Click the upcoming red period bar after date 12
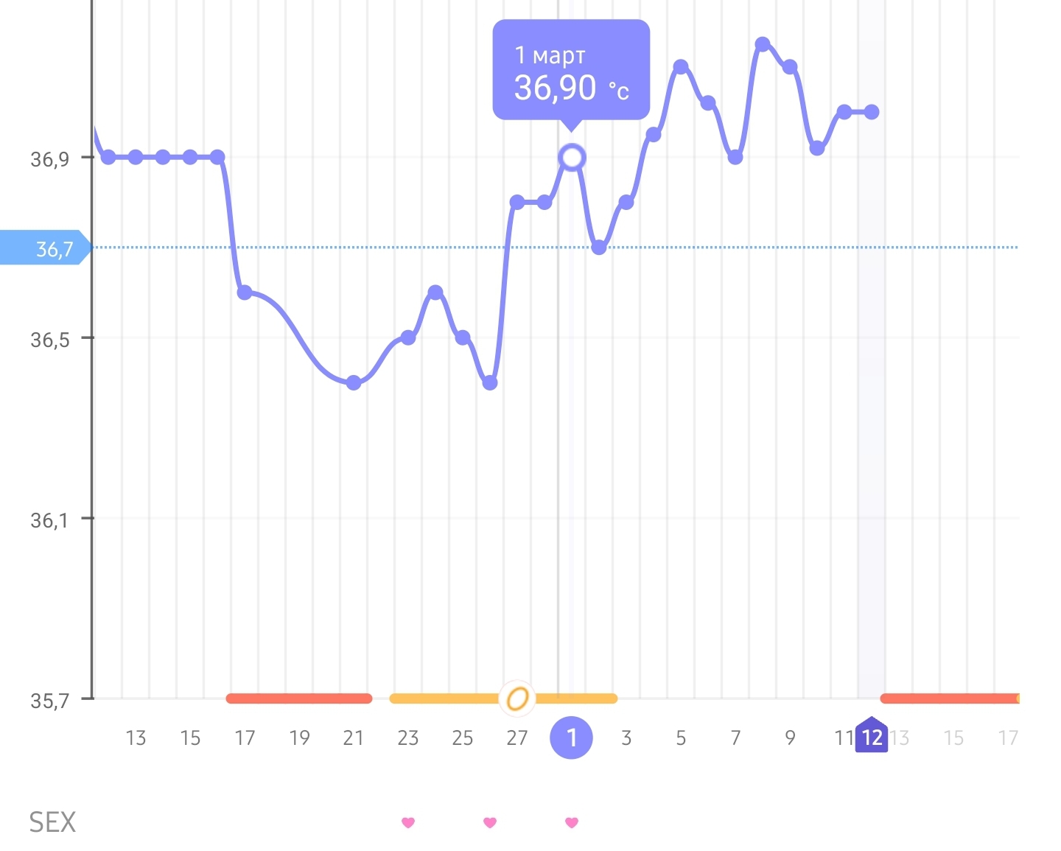 (949, 698)
